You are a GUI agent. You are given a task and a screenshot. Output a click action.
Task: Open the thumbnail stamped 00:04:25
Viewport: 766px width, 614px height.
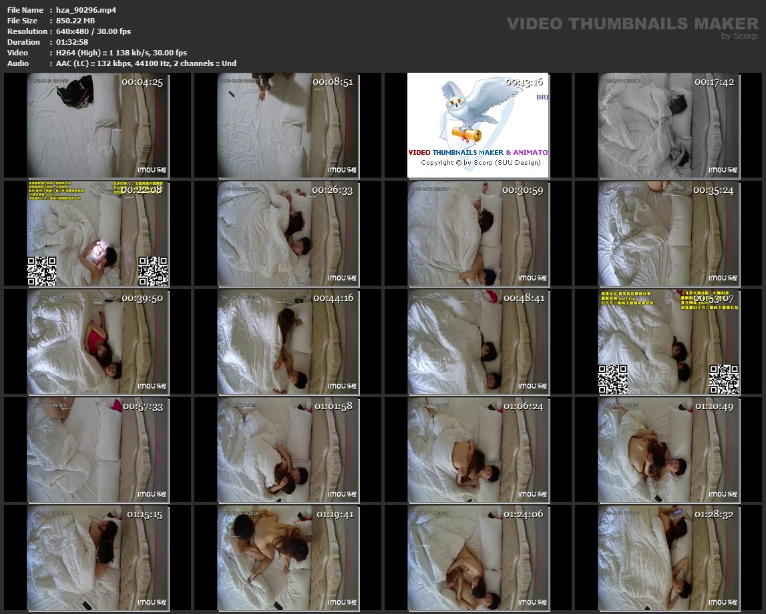pyautogui.click(x=98, y=125)
